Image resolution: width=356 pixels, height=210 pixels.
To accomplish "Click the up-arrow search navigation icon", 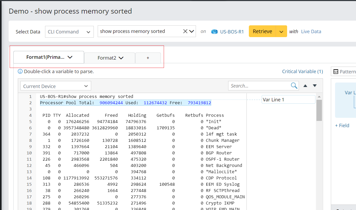I will click(305, 85).
